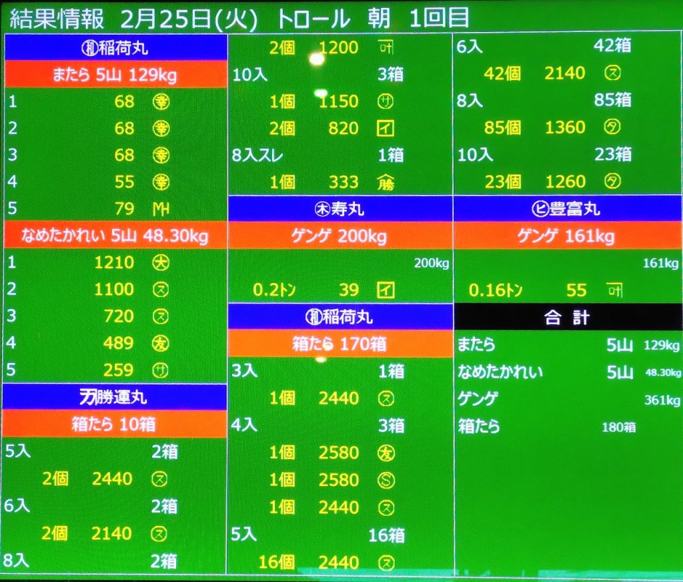
Task: Open the 寿丸 vessel header
Action: tap(340, 209)
